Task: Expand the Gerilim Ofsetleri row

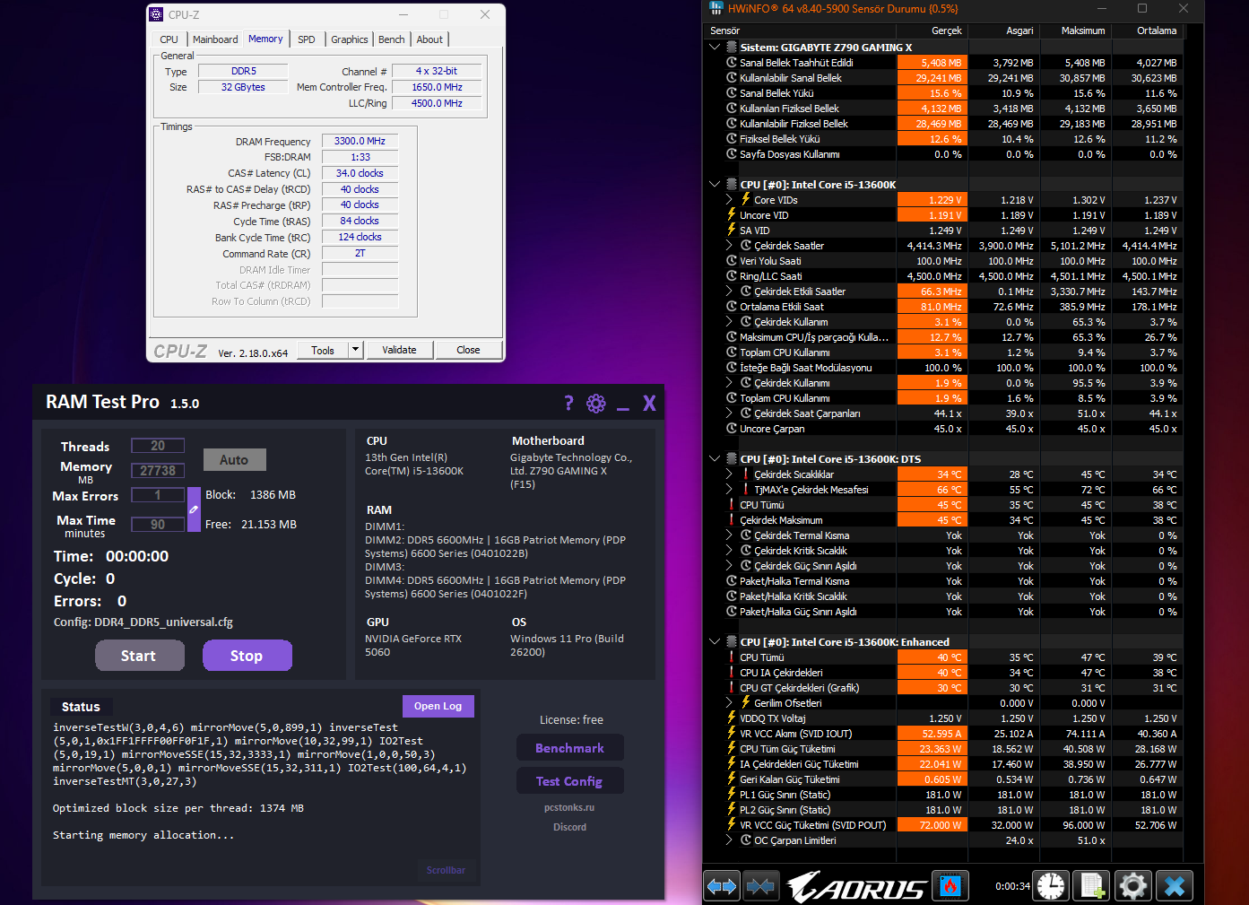Action: 729,703
